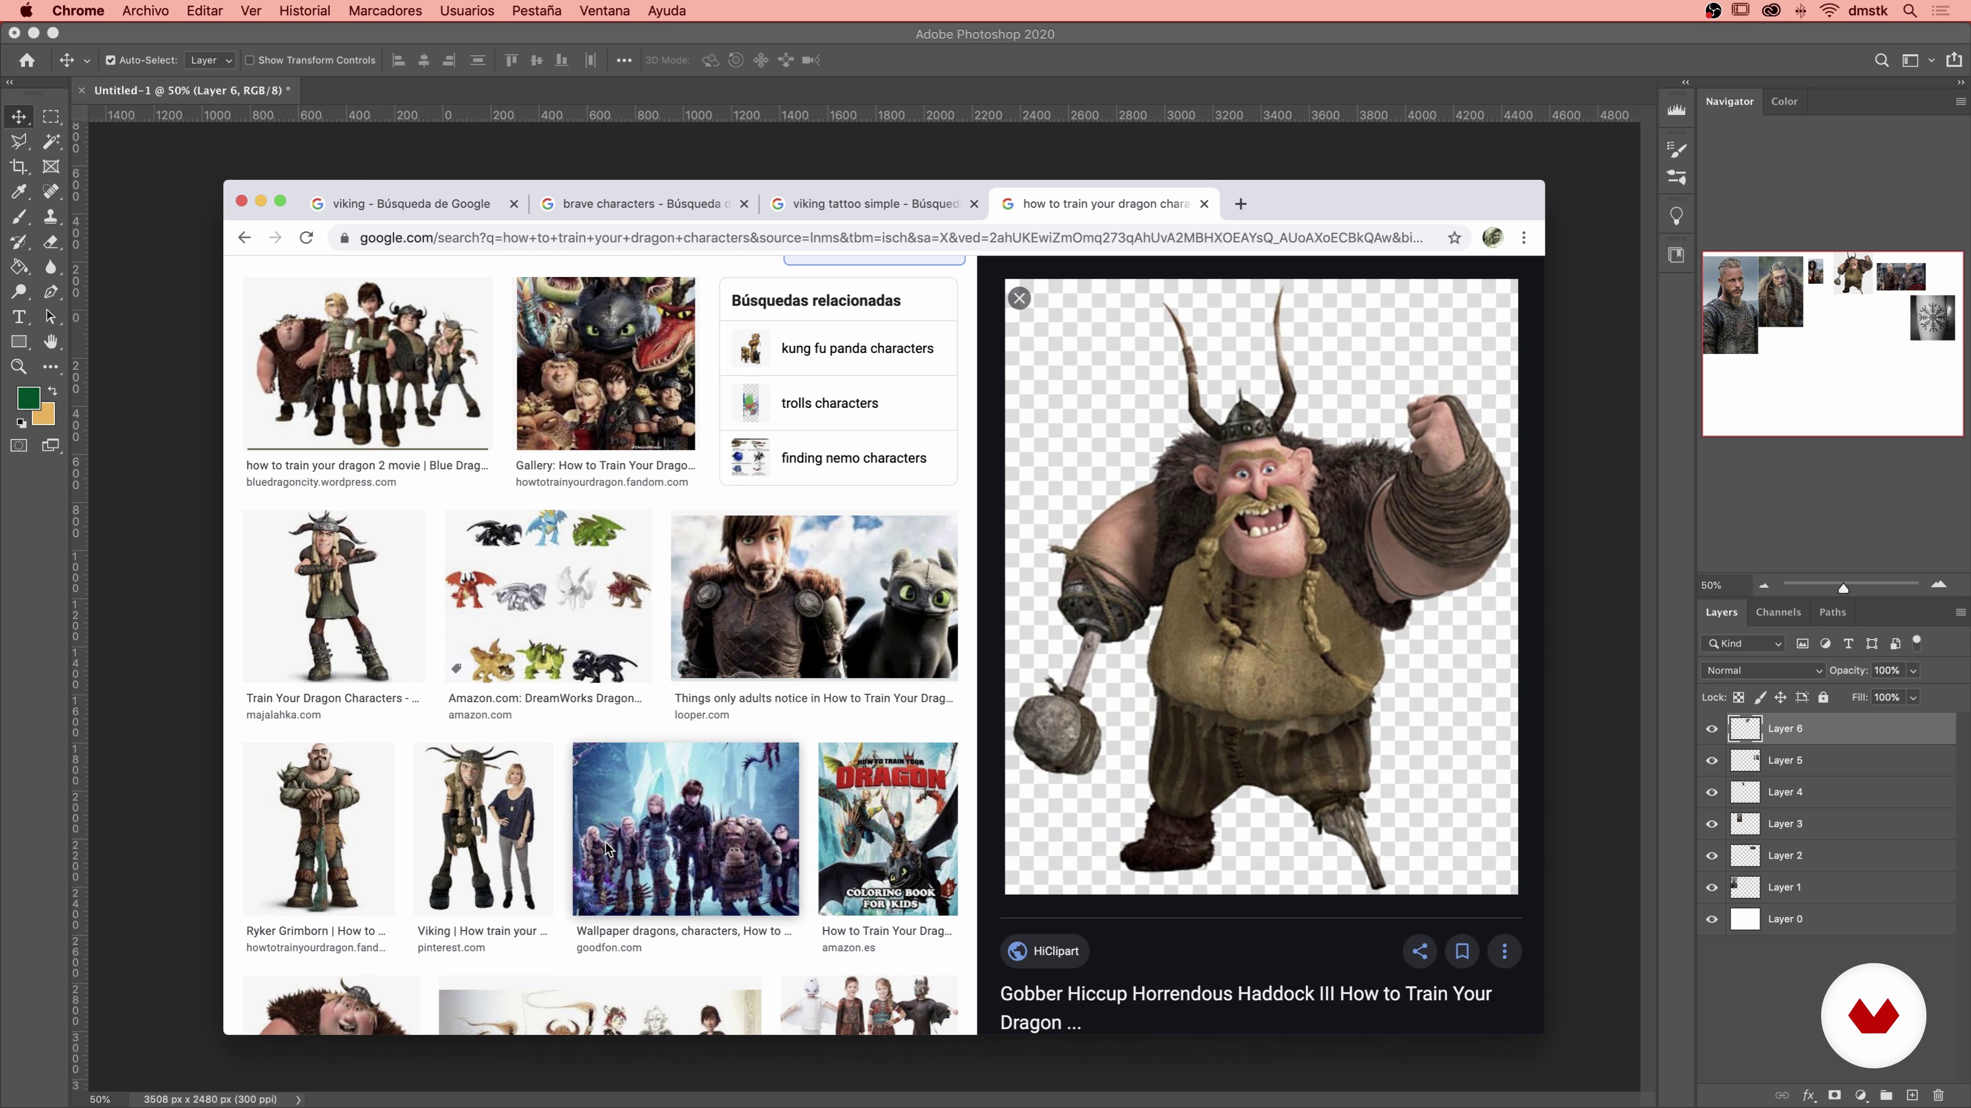
Task: Select the Hand tool
Action: click(x=51, y=342)
